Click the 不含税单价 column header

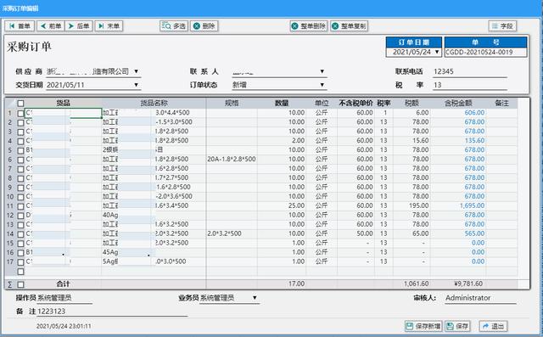coord(355,103)
